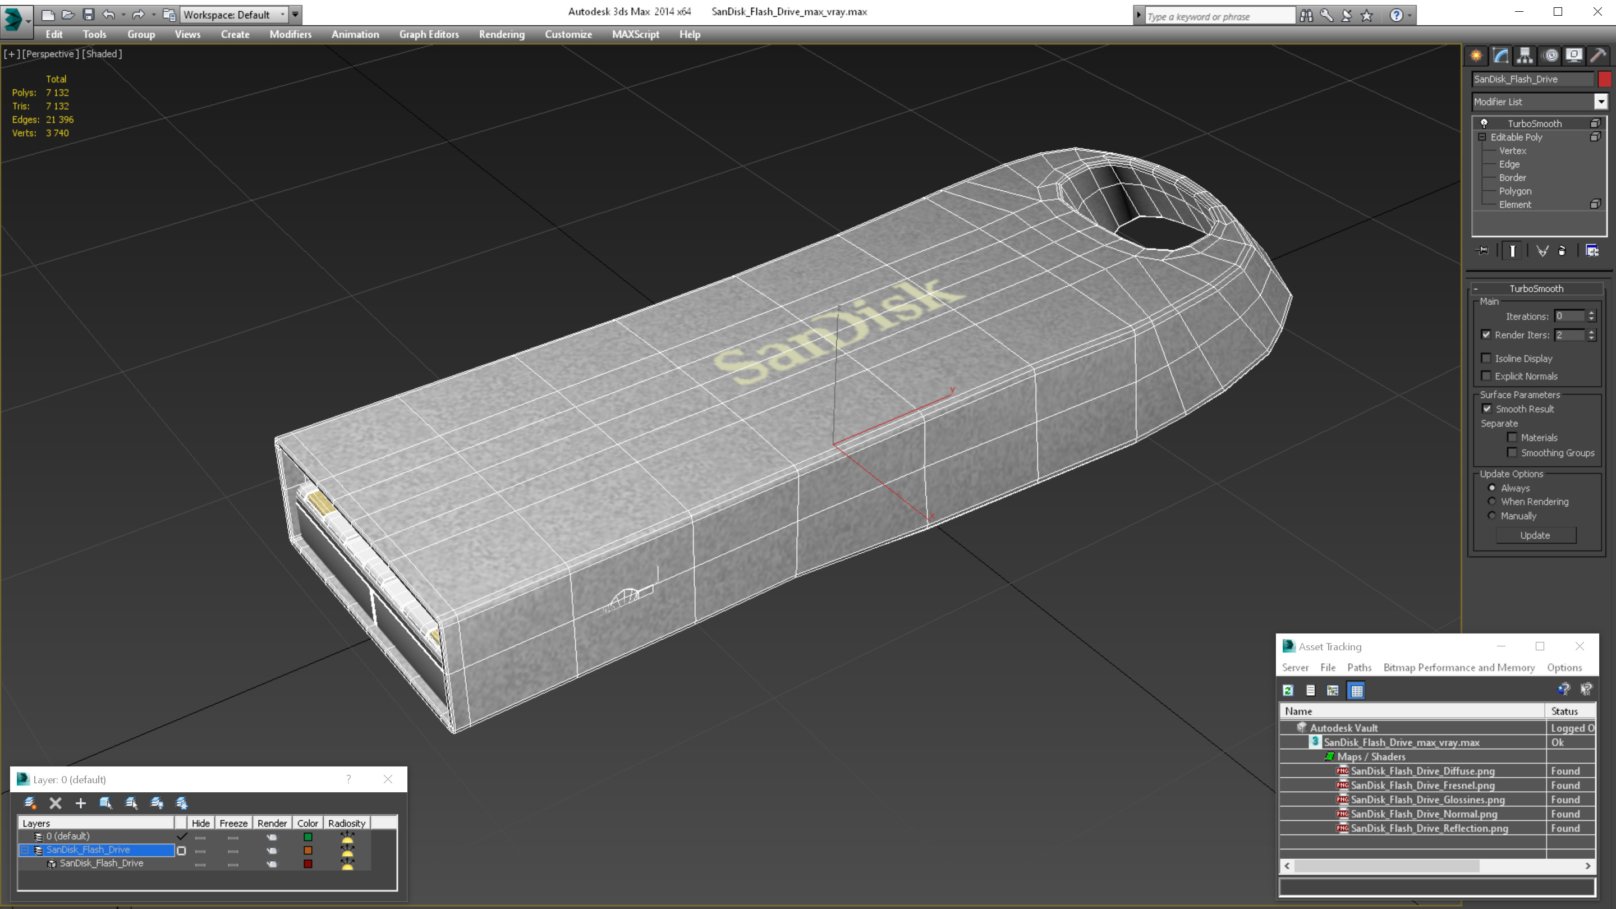Toggle the TurboSmooth modifier lightbulb

point(1484,123)
